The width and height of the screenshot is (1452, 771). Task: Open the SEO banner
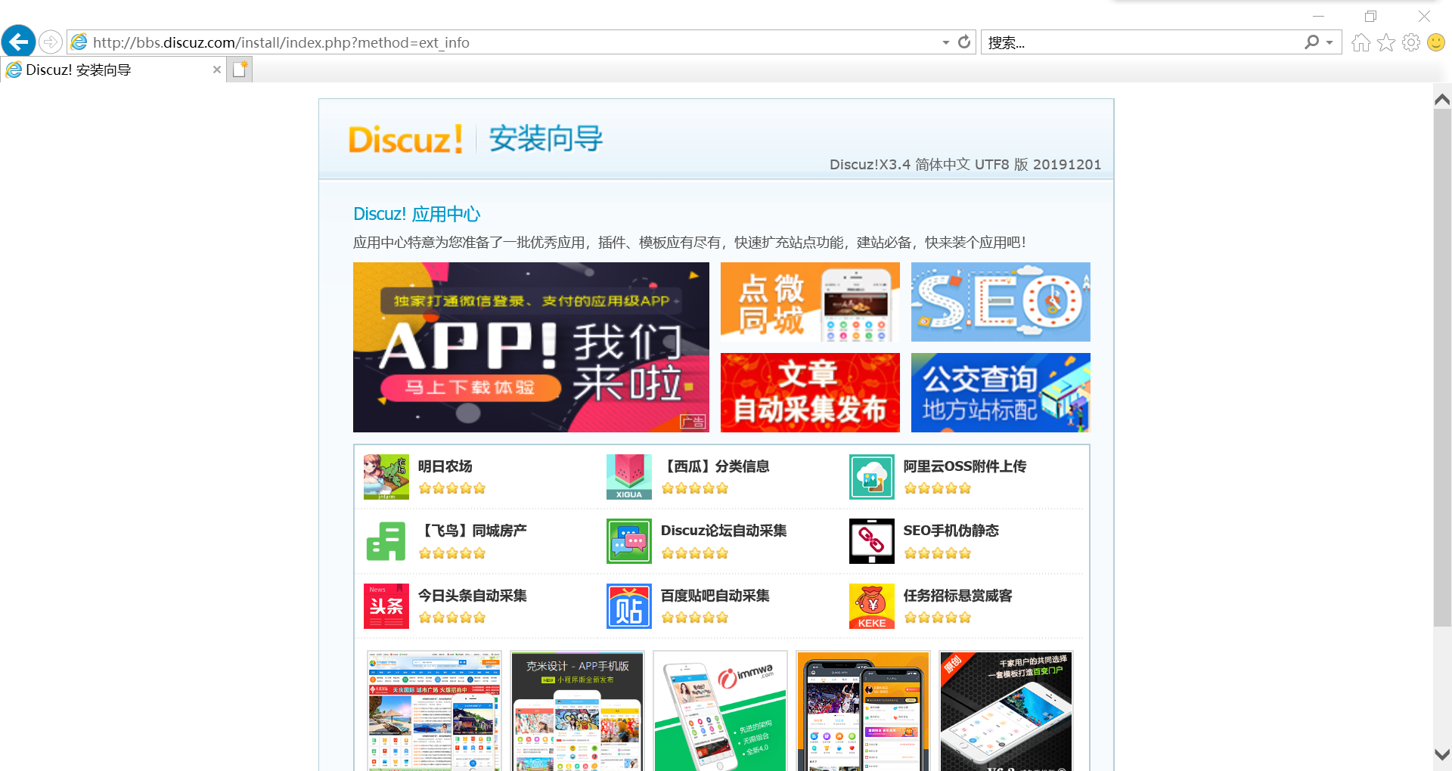pos(1001,302)
